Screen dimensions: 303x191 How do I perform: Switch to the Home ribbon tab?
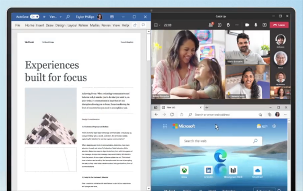29,25
